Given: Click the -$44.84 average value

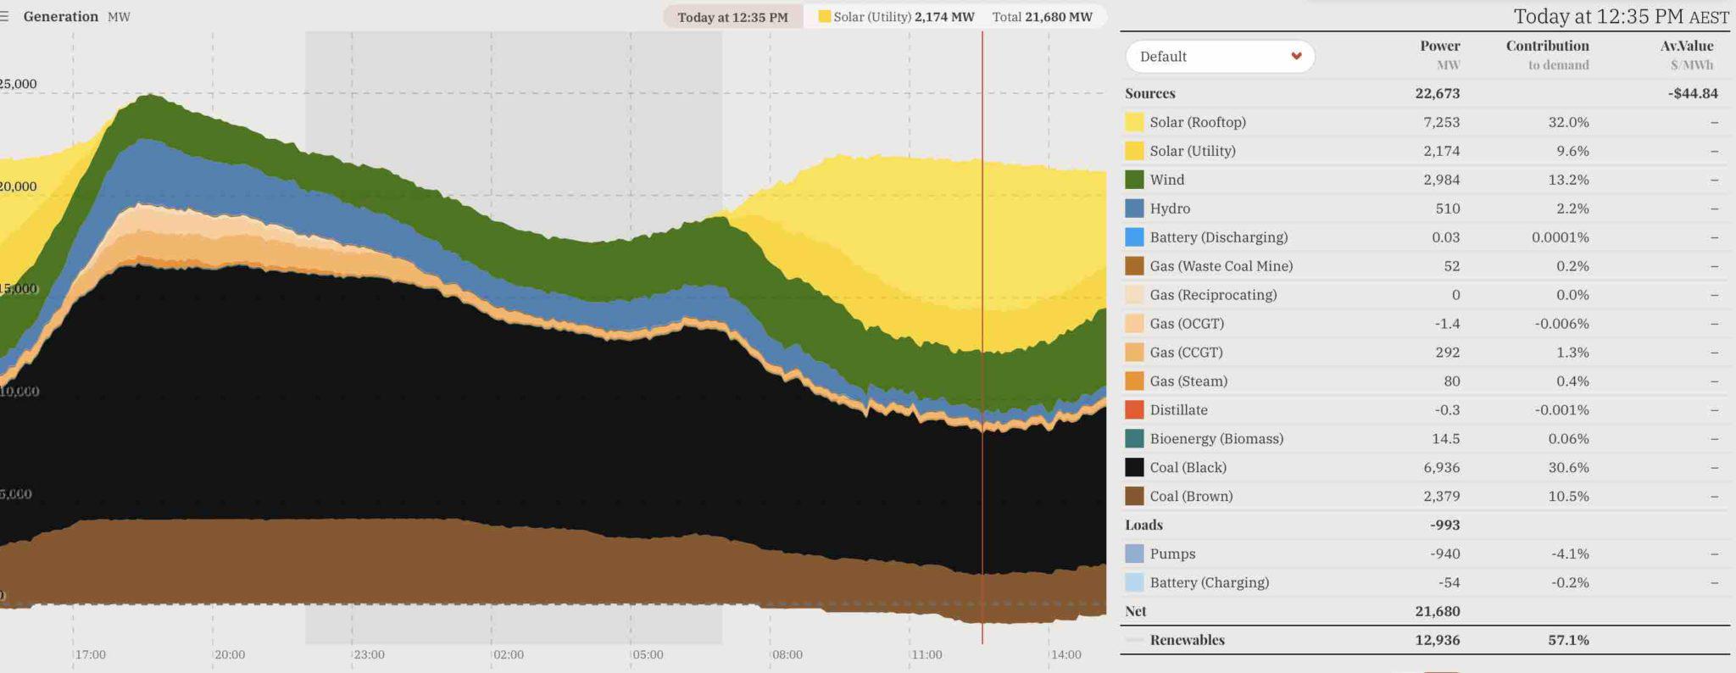Looking at the screenshot, I should (x=1693, y=93).
